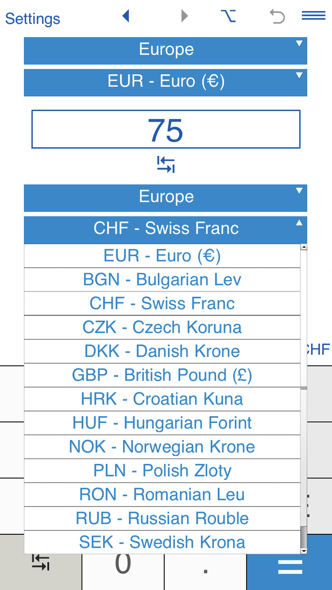The image size is (332, 590).
Task: Tap the option-key symbol icon
Action: (x=228, y=17)
